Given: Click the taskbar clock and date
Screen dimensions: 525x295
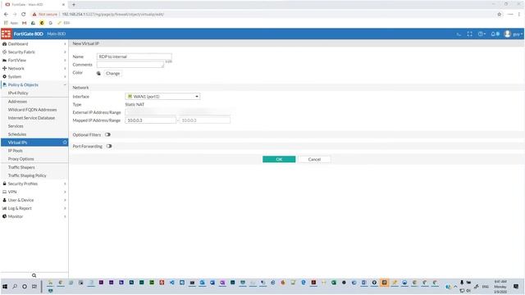Looking at the screenshot, I should 500,287.
